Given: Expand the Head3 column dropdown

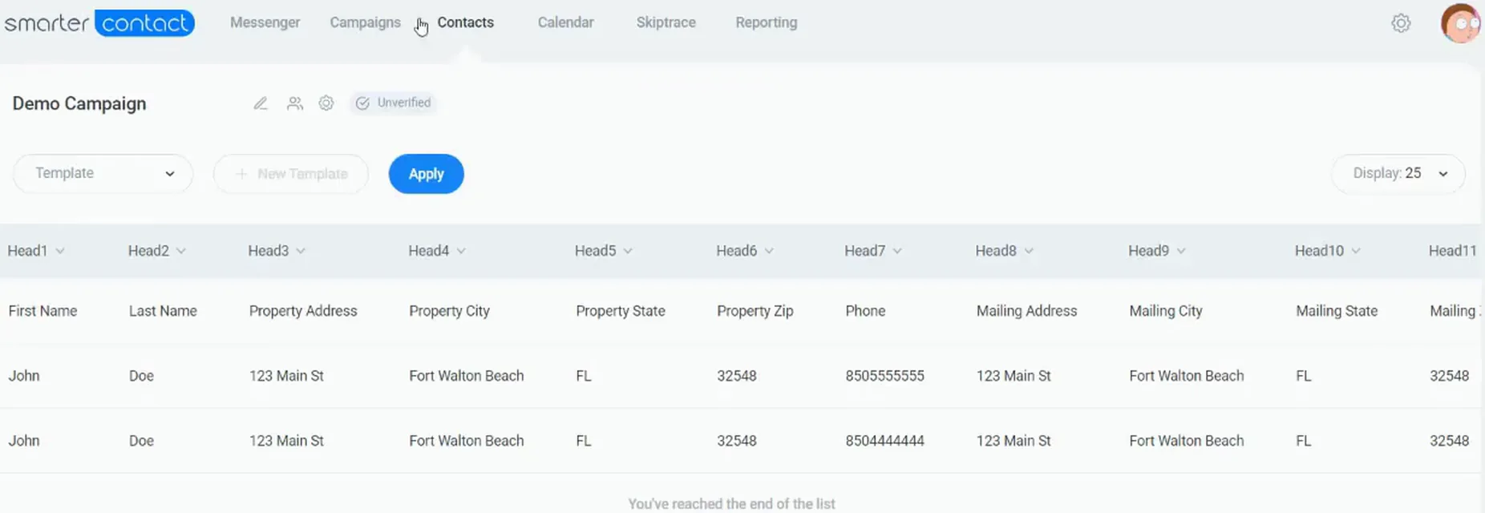Looking at the screenshot, I should (301, 251).
